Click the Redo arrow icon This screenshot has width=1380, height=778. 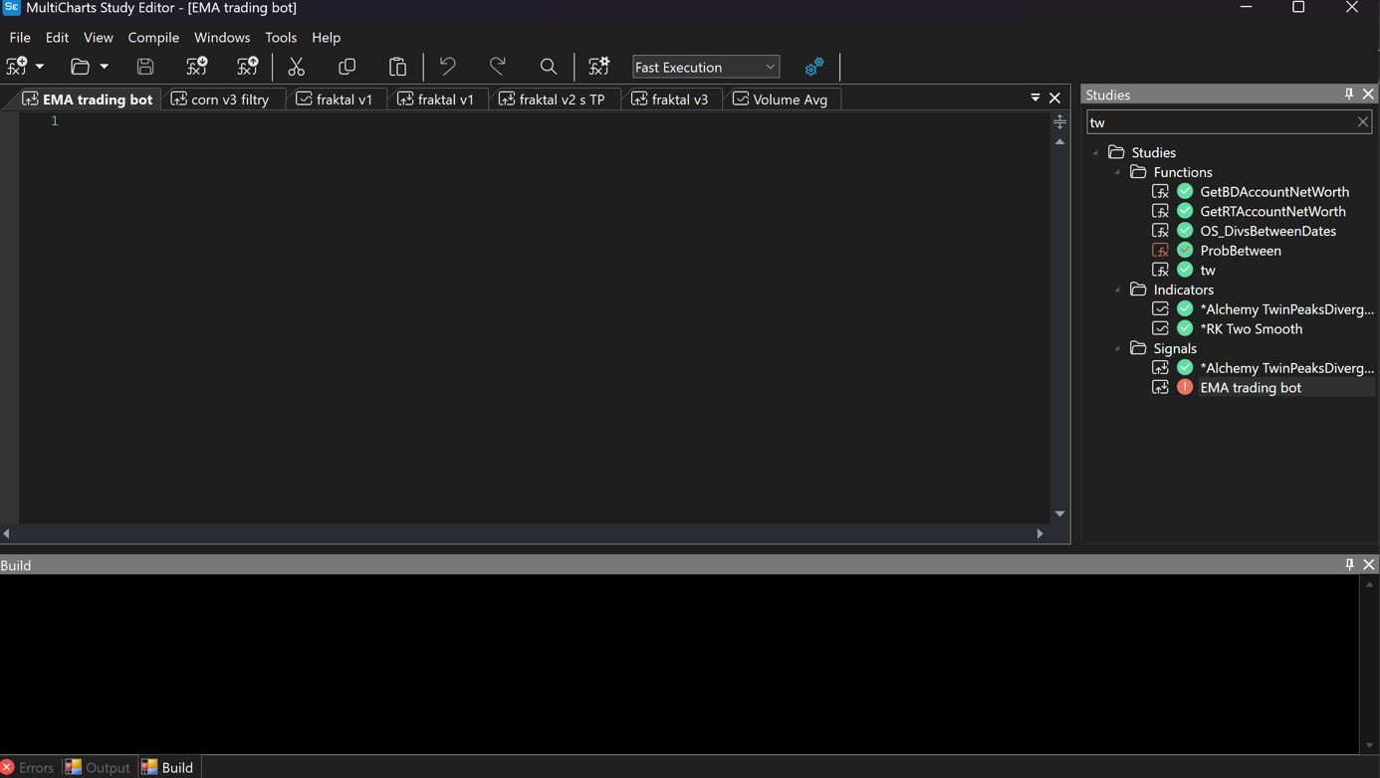[x=498, y=67]
